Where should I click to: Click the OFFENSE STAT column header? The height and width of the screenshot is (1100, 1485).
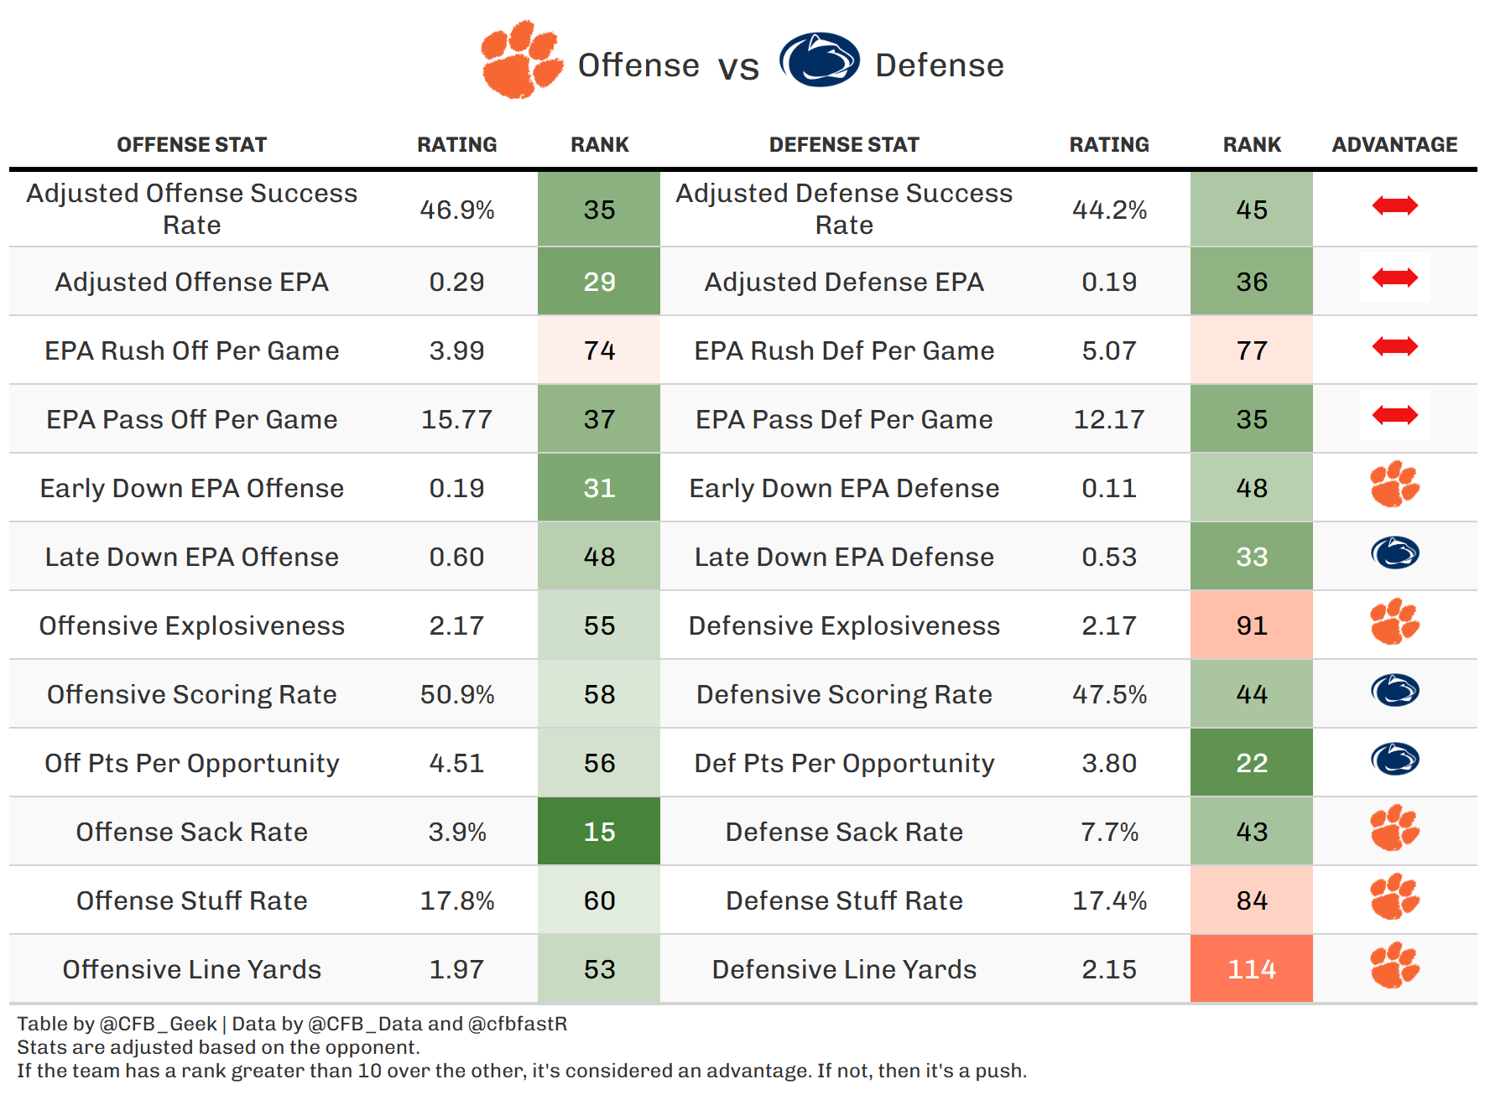pyautogui.click(x=191, y=145)
